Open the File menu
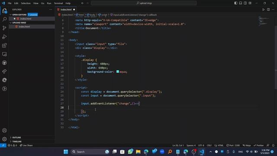The image size is (277, 156). (10, 3)
